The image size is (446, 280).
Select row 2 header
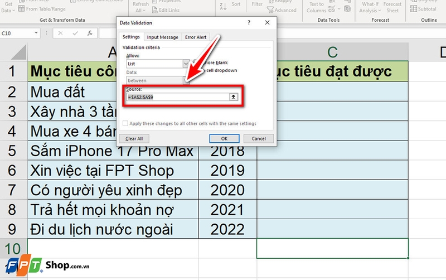tap(13, 91)
